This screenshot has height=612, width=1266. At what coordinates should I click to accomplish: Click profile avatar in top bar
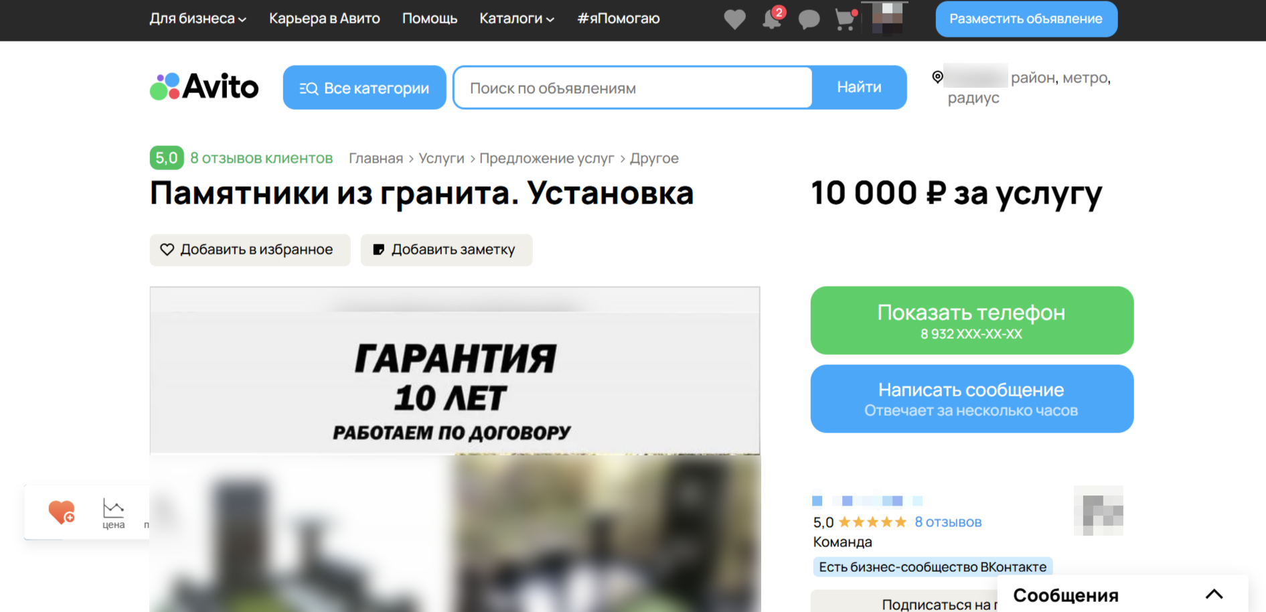pyautogui.click(x=887, y=17)
